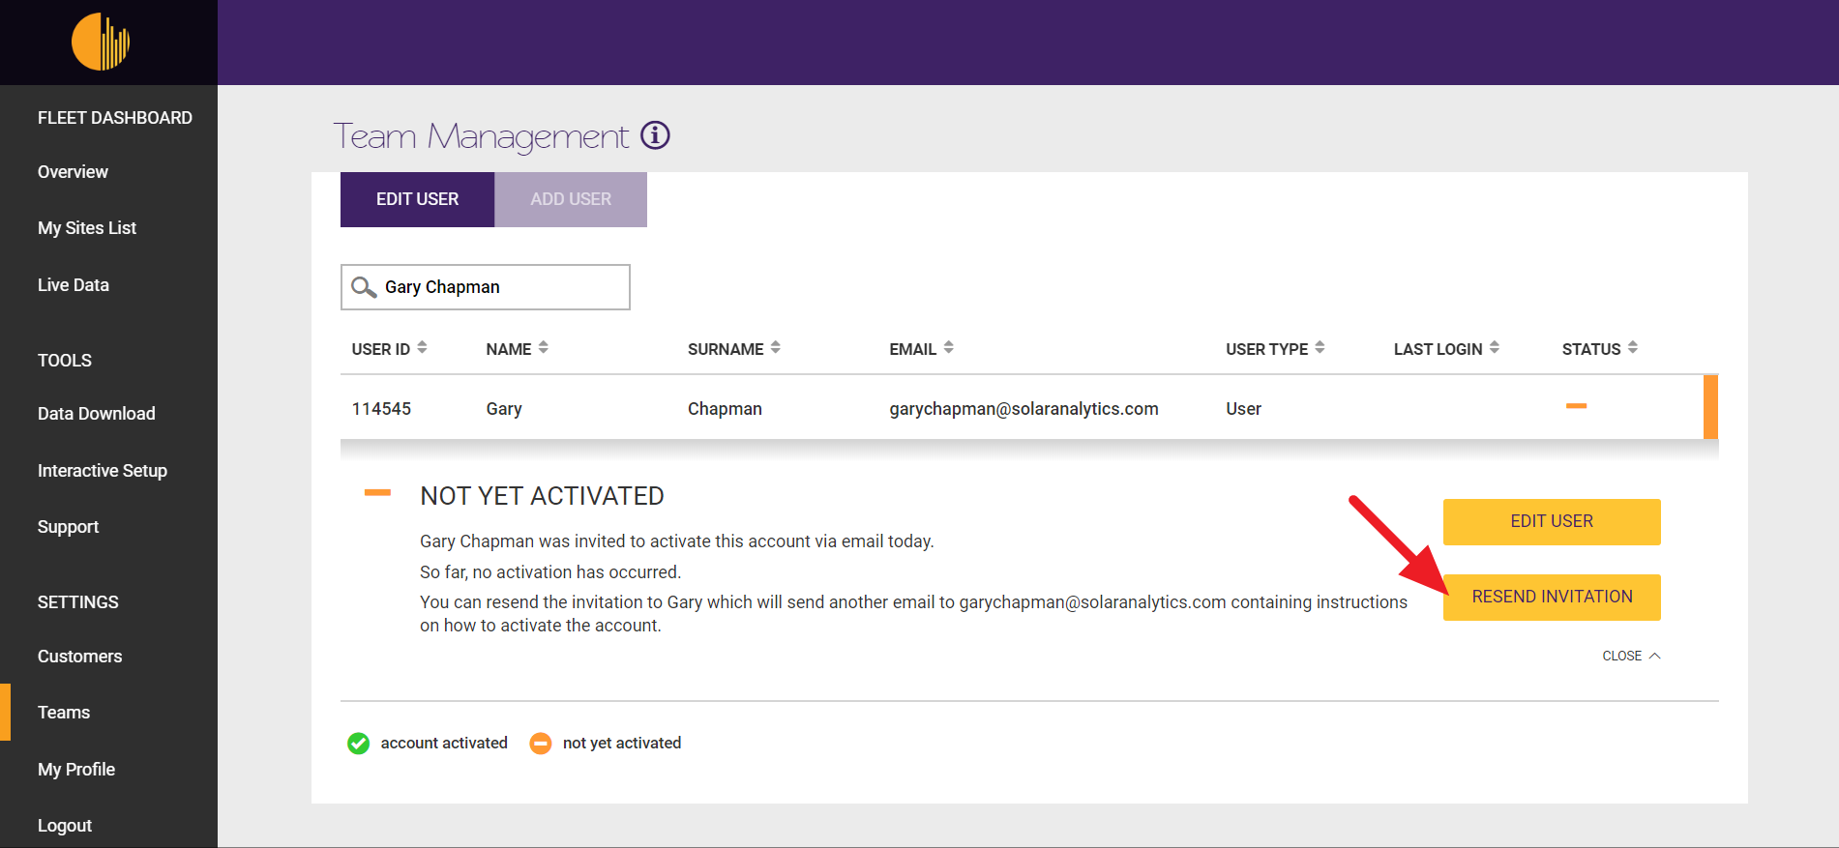Click the 'account activated' legend label

coord(444,743)
